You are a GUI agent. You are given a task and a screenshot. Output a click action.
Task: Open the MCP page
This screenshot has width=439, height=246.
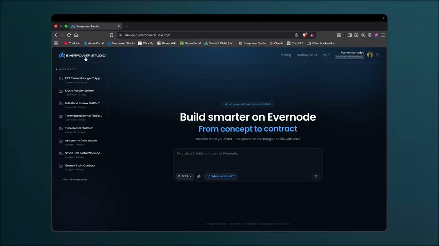click(326, 55)
